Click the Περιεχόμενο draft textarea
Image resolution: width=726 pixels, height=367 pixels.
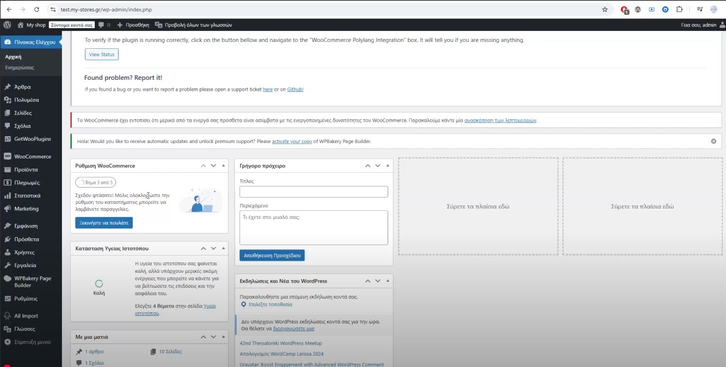coord(314,228)
